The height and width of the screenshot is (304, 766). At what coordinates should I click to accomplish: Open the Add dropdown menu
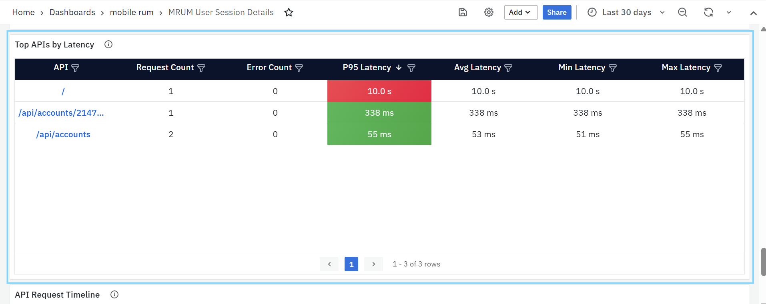point(520,12)
